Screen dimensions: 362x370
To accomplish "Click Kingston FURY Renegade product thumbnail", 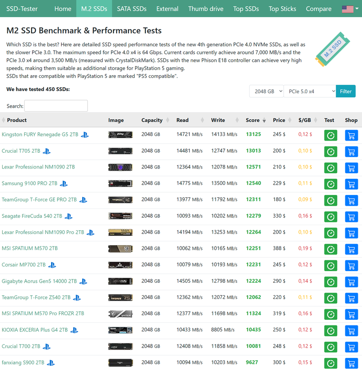I will (120, 135).
